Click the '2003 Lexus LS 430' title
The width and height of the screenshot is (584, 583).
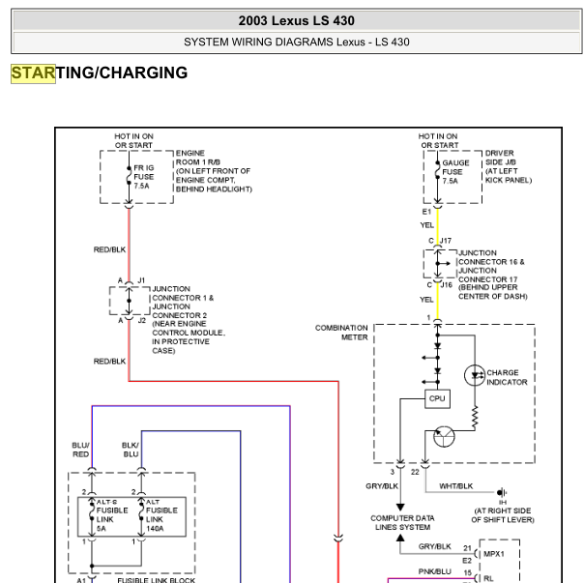click(x=297, y=21)
